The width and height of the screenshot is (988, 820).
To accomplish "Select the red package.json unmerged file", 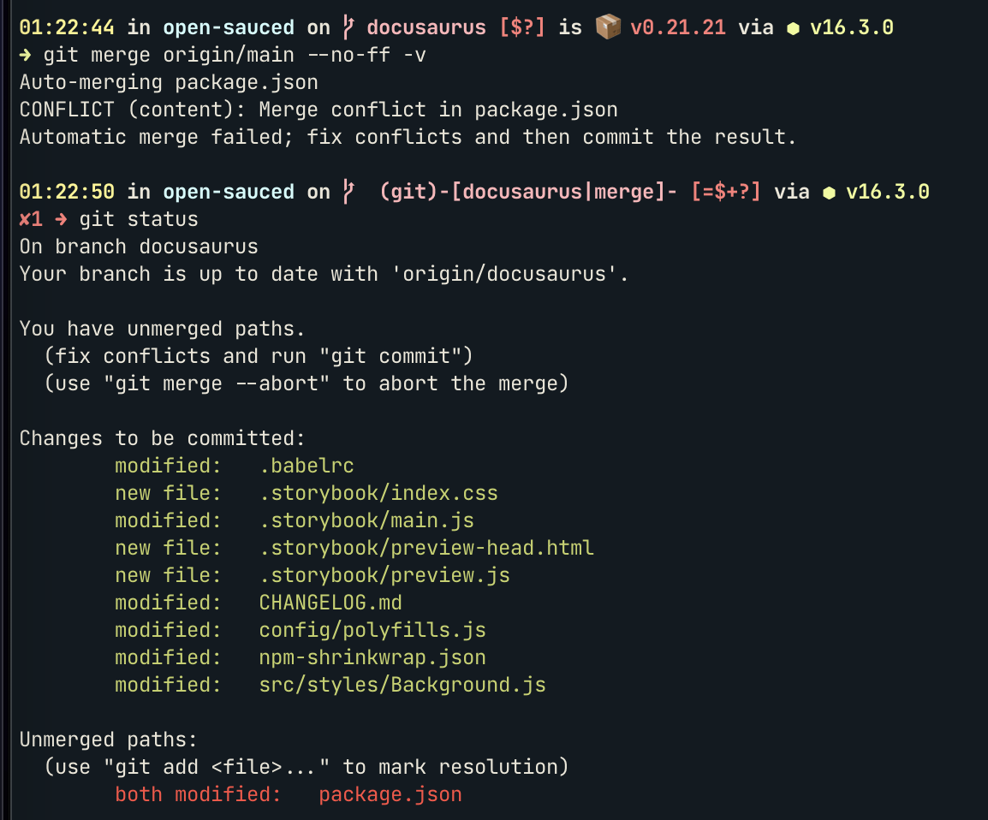I will point(390,794).
